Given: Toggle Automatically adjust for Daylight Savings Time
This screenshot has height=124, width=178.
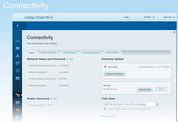Looking at the screenshot, I should point(105,109).
